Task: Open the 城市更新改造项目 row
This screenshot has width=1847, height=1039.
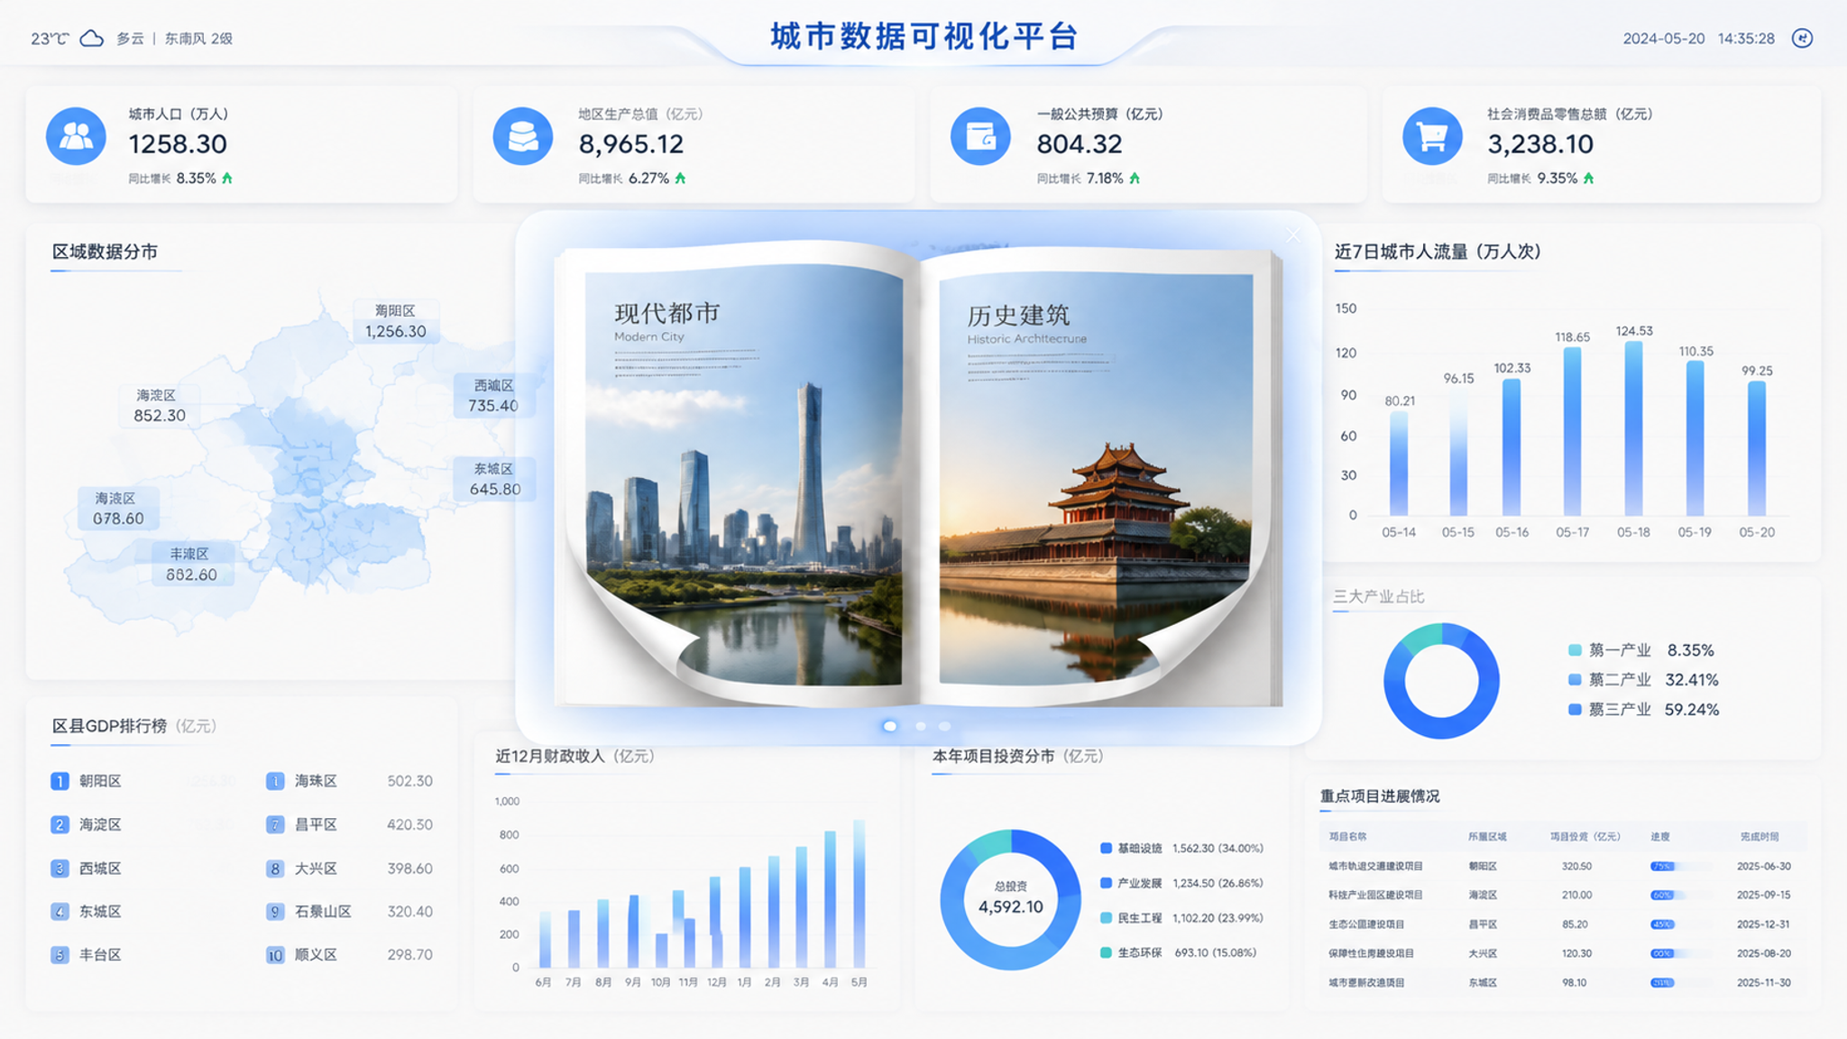Action: pyautogui.click(x=1563, y=982)
